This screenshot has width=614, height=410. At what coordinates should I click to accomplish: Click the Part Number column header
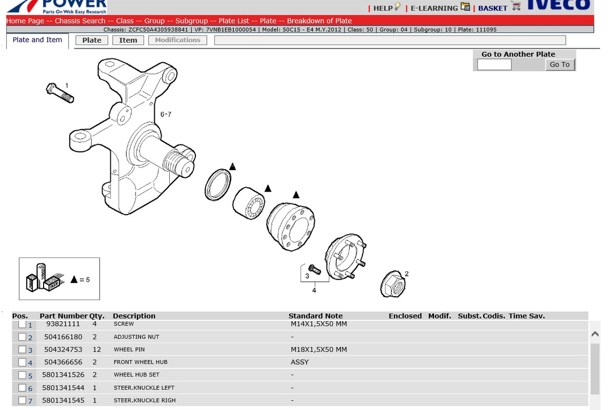[x=63, y=316]
